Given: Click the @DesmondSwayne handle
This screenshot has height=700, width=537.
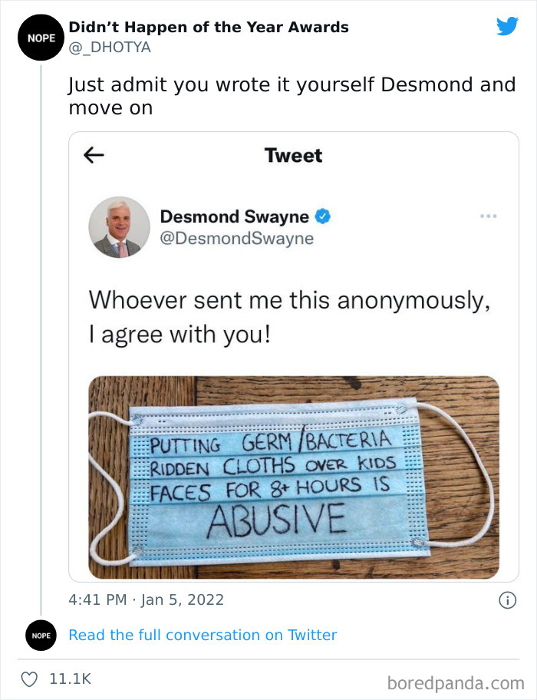Looking at the screenshot, I should click(x=236, y=239).
